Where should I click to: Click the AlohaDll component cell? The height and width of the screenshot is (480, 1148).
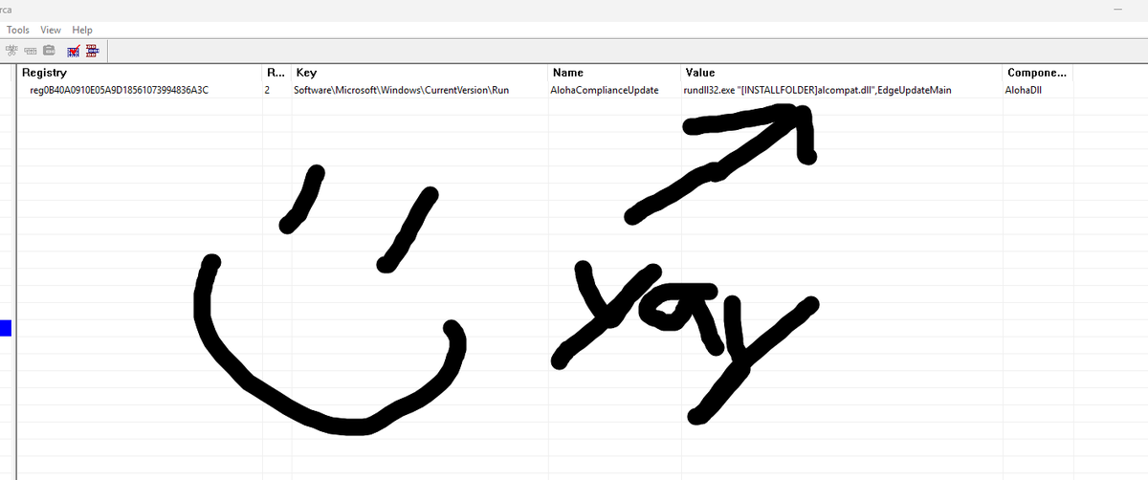coord(1024,90)
